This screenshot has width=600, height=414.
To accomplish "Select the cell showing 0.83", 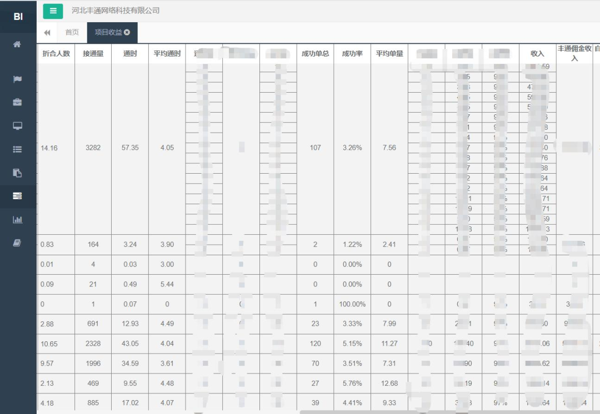I will (x=56, y=245).
